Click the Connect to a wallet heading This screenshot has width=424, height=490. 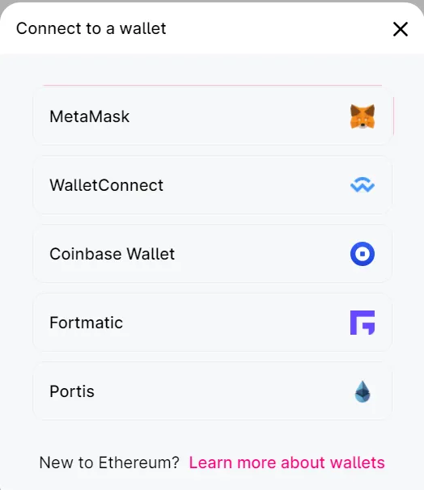point(91,28)
